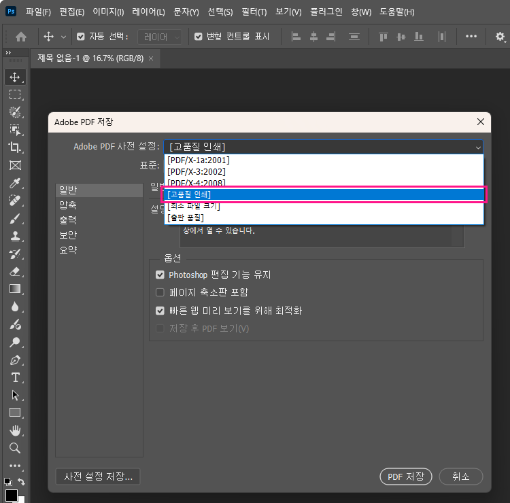Switch to 압축 category in sidebar
510x503 pixels.
68,205
